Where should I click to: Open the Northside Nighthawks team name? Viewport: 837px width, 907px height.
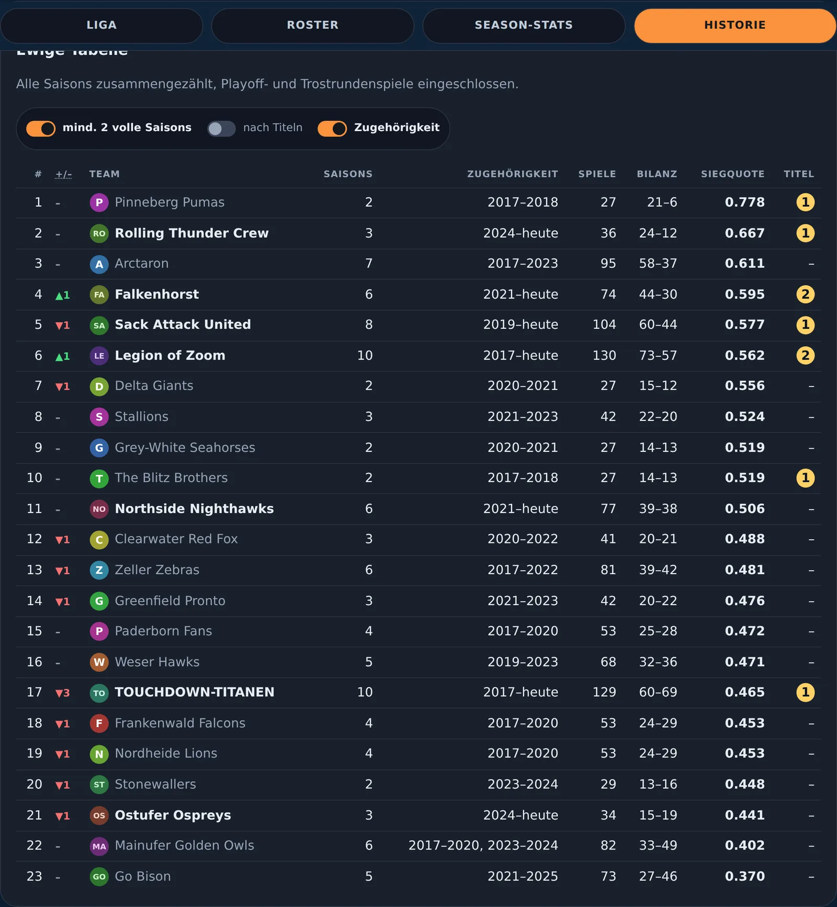click(x=194, y=509)
